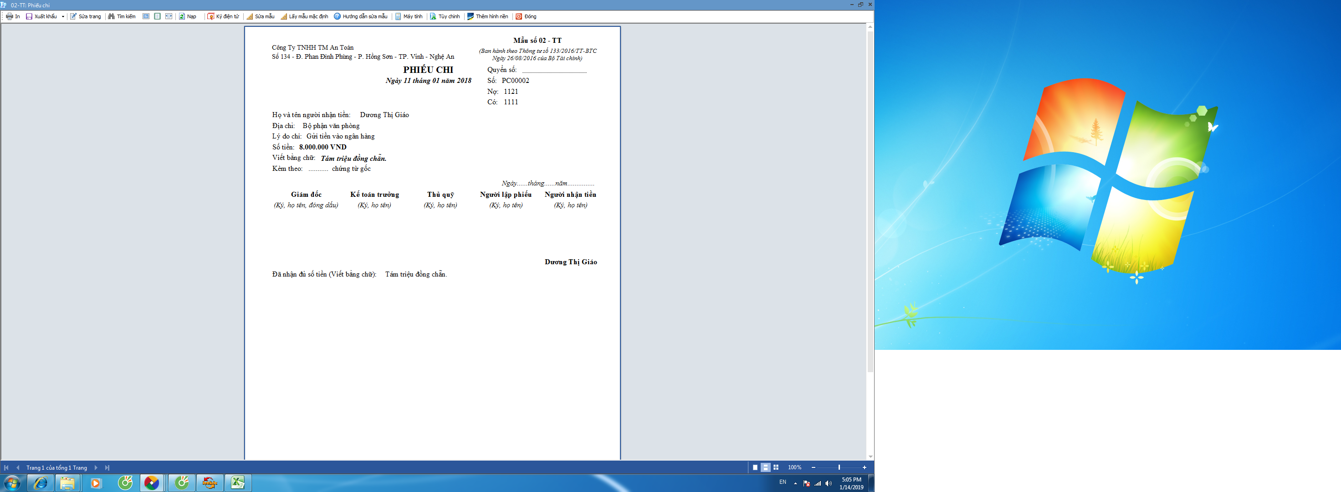Open Tùy chỉnh customization
The height and width of the screenshot is (492, 1341).
445,17
